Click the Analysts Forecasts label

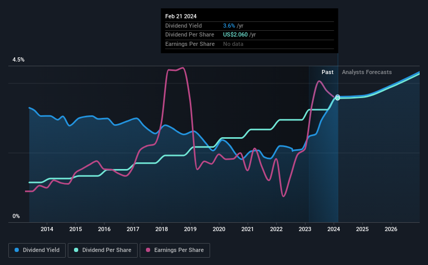point(366,72)
